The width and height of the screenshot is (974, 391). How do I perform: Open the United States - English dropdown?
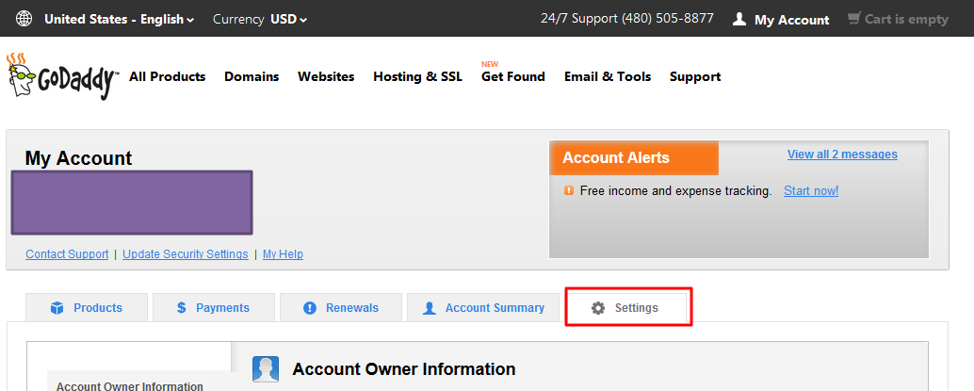(120, 19)
